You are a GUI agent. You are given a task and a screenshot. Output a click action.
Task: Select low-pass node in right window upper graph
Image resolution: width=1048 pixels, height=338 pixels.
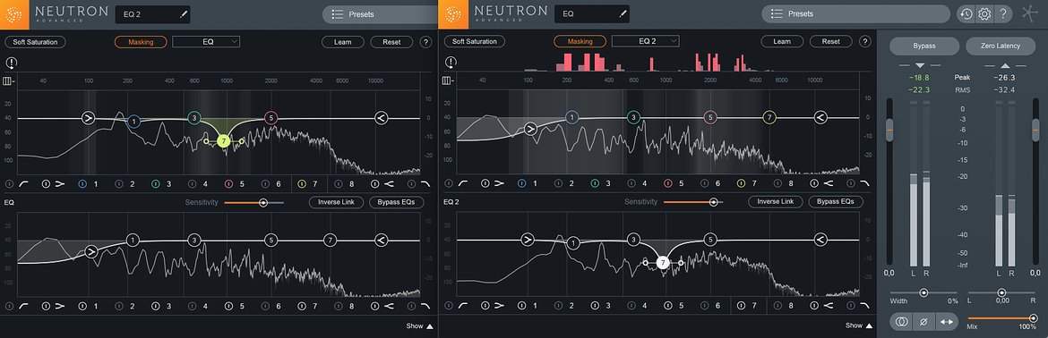[x=820, y=118]
